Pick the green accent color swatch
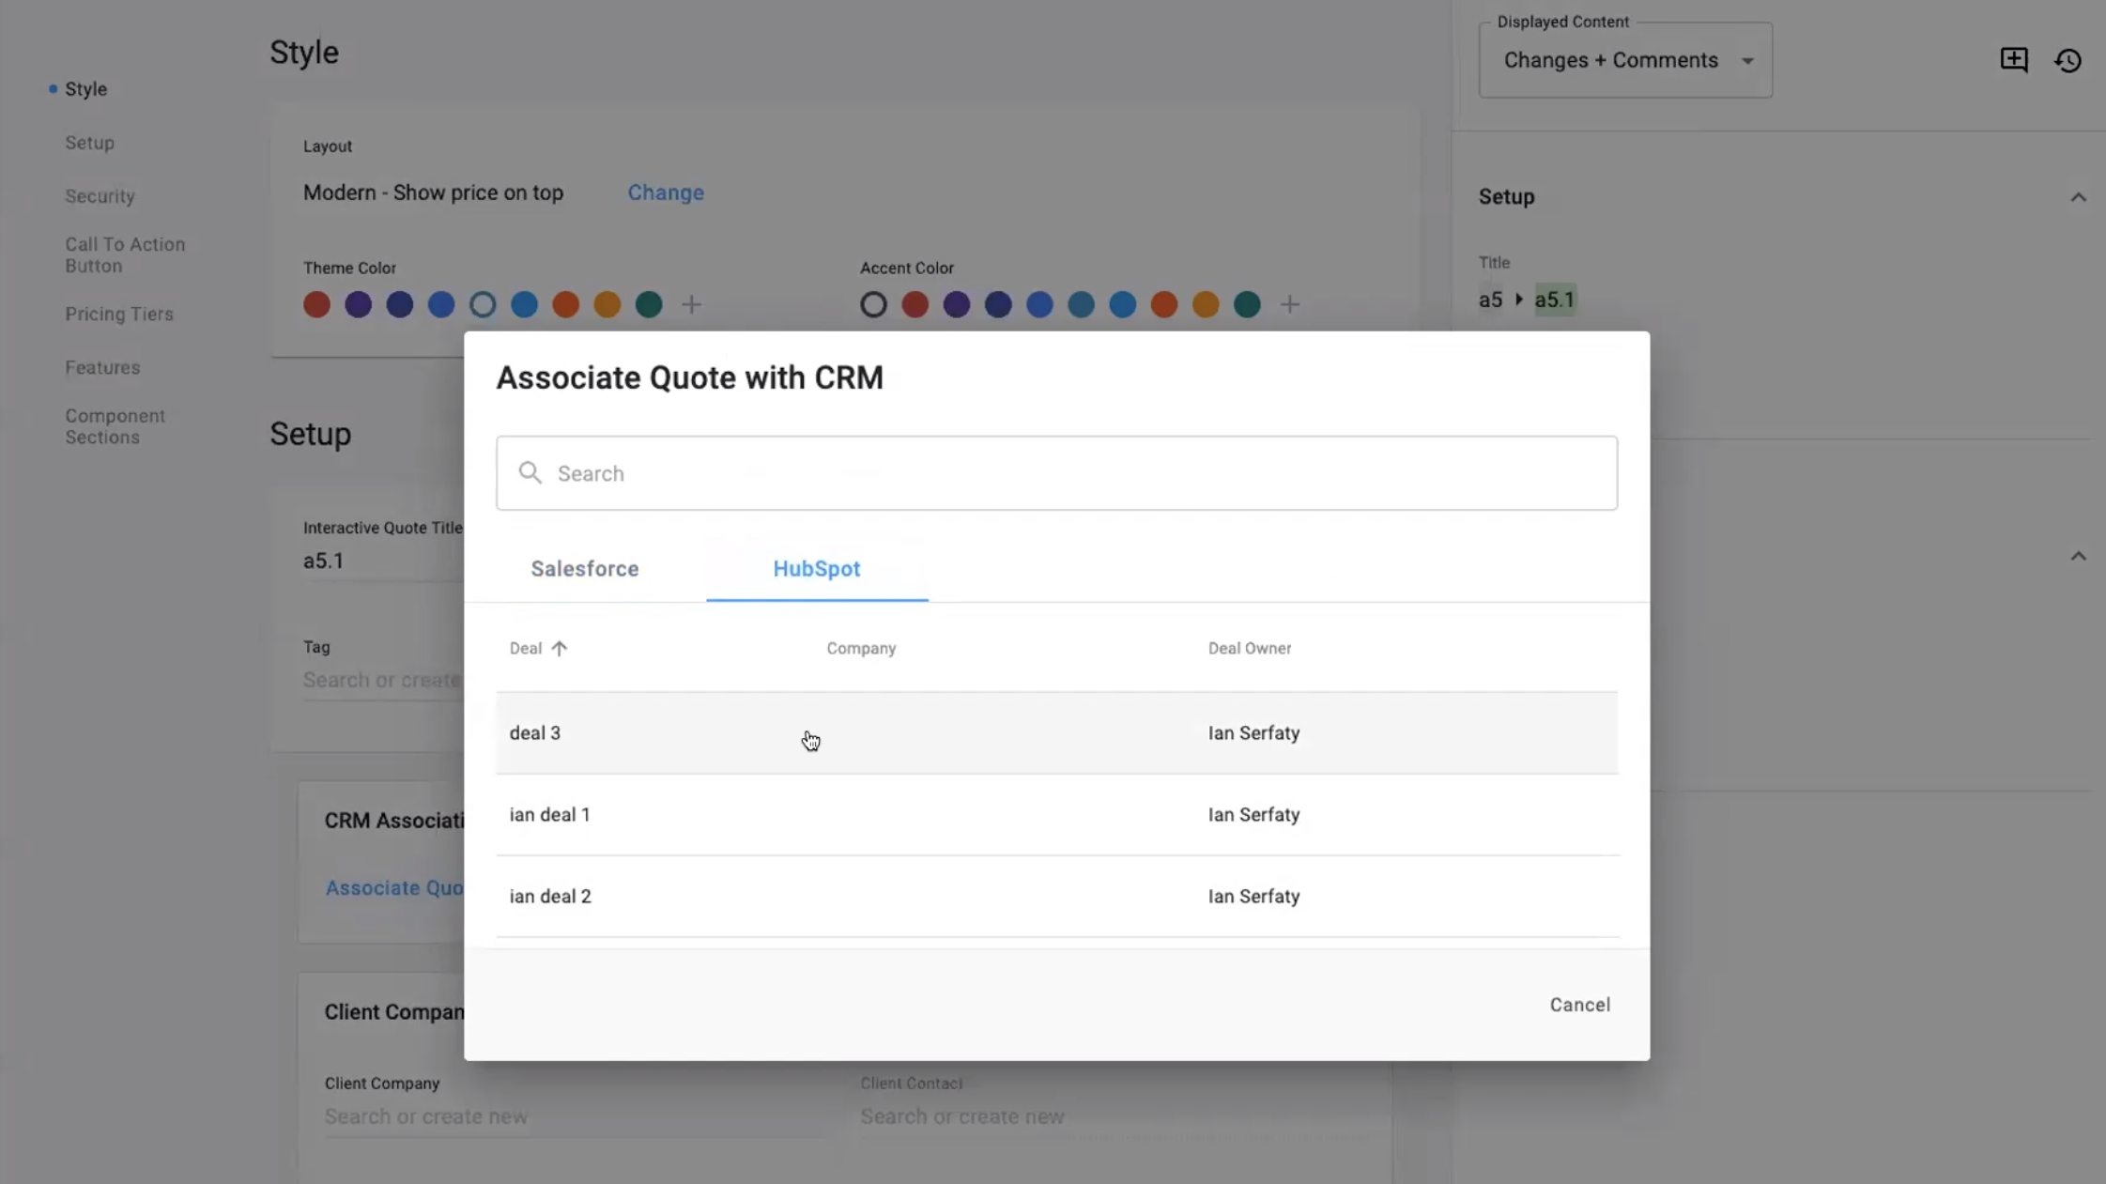The width and height of the screenshot is (2106, 1184). point(1247,304)
